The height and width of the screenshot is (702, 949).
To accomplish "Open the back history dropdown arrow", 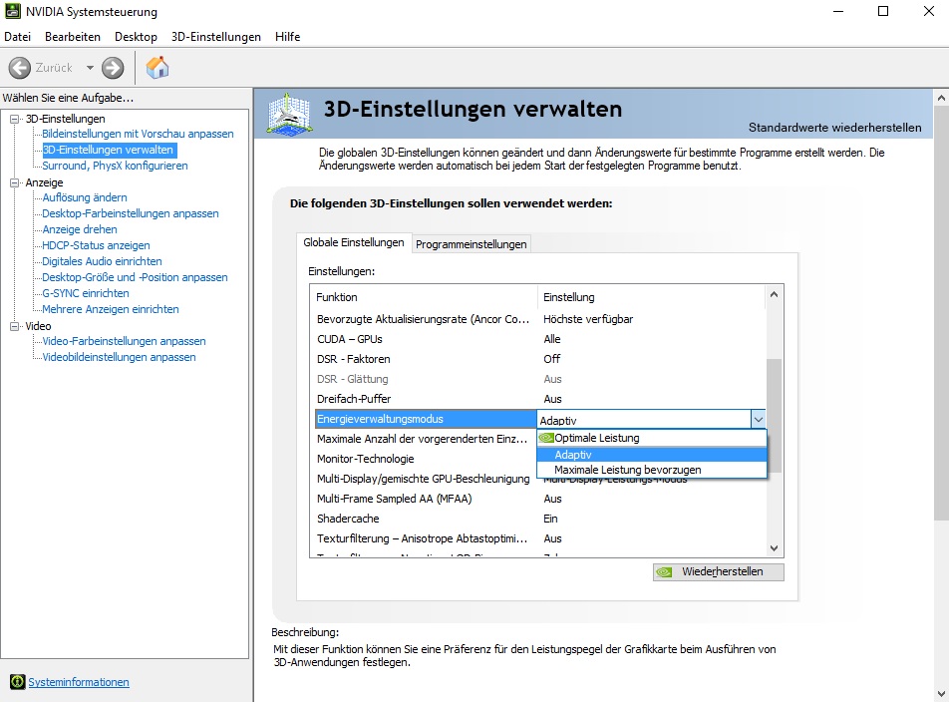I will [90, 68].
